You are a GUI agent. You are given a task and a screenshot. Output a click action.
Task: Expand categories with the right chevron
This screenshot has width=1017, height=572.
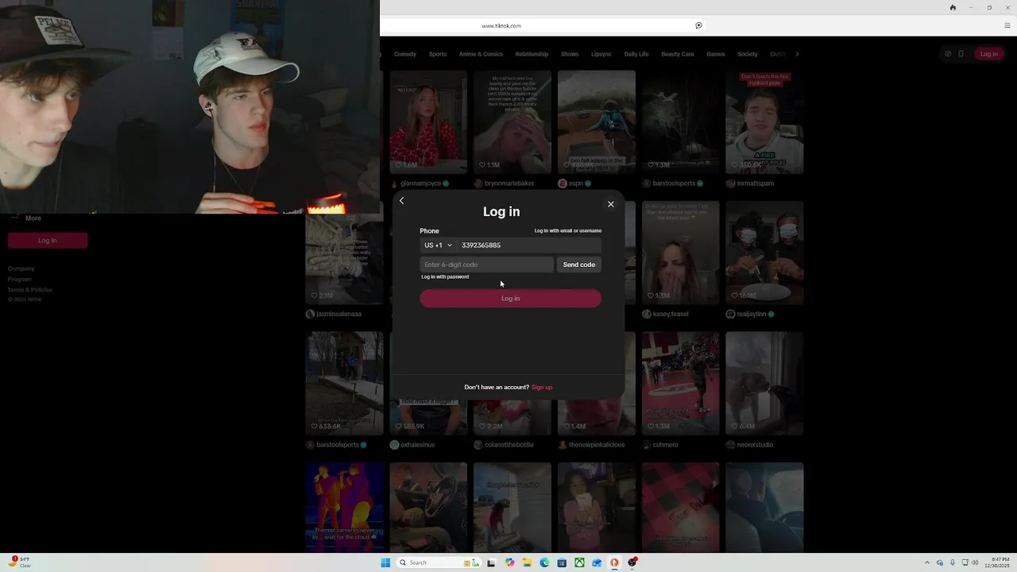point(797,54)
